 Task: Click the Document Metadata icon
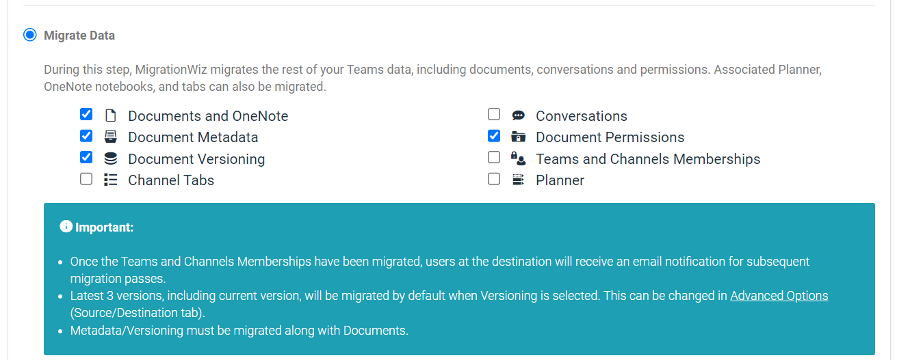pyautogui.click(x=110, y=137)
